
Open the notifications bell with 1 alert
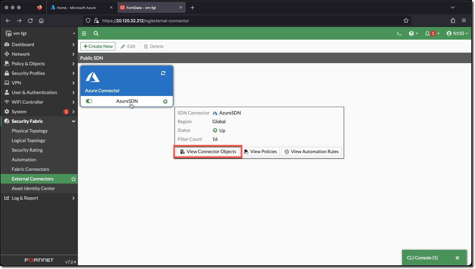(432, 33)
